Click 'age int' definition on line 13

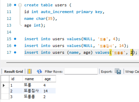32,25
